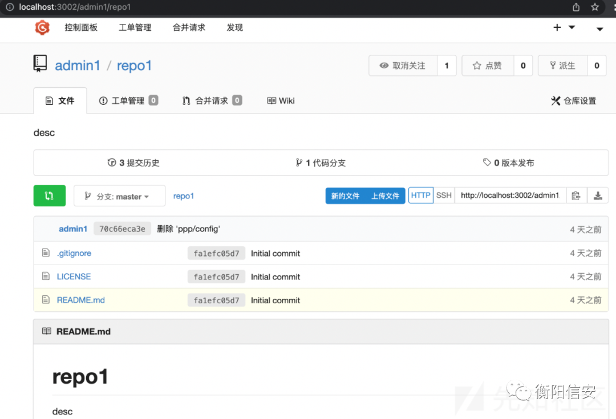
Task: Click the clone URL input field
Action: coord(510,195)
